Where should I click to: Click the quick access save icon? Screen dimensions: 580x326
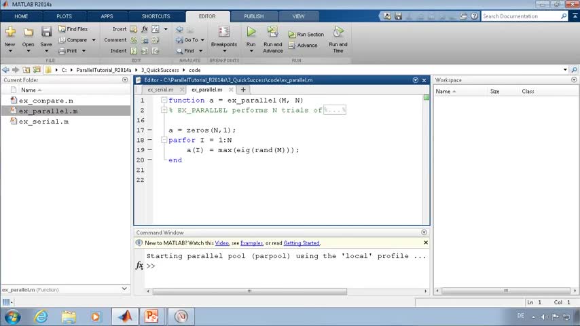click(x=398, y=16)
